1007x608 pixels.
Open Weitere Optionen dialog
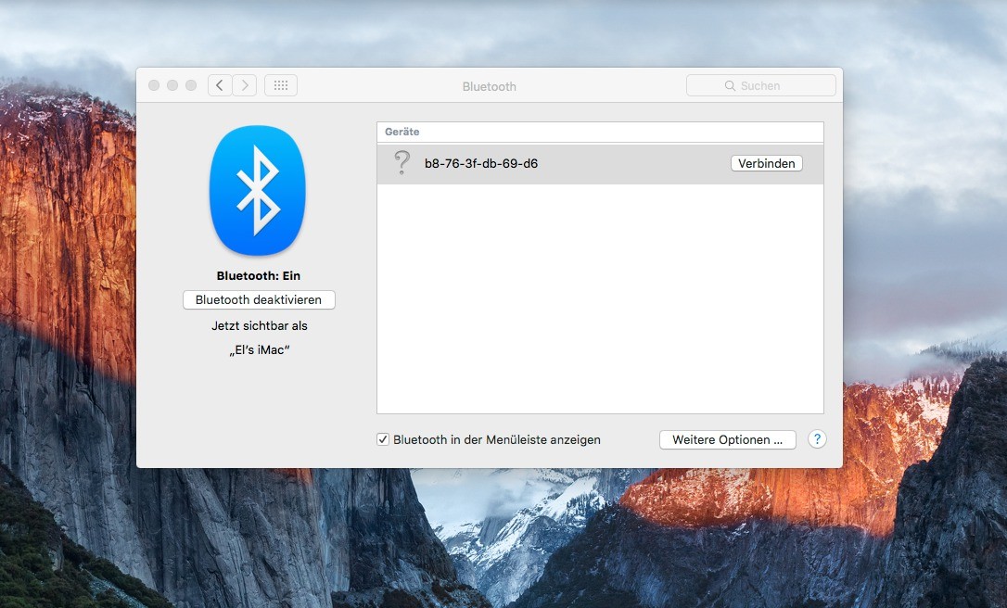(728, 440)
